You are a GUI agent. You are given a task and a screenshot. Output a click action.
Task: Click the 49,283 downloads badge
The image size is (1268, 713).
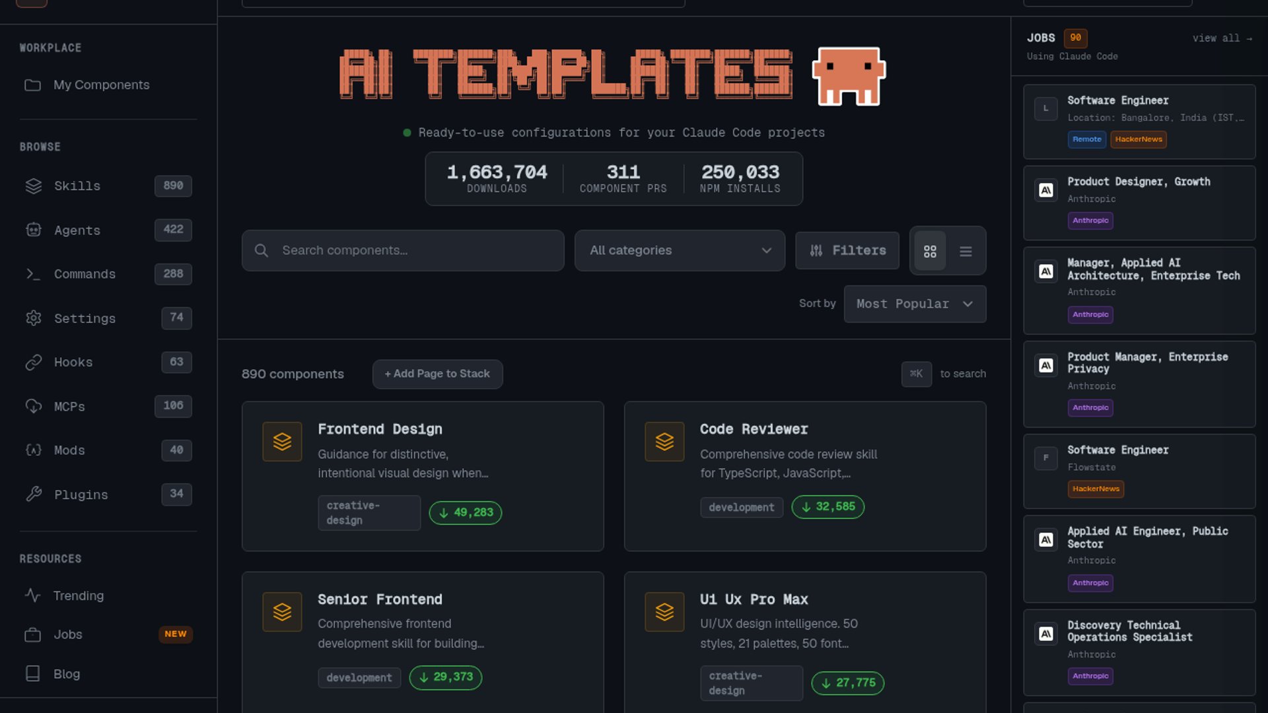point(466,513)
